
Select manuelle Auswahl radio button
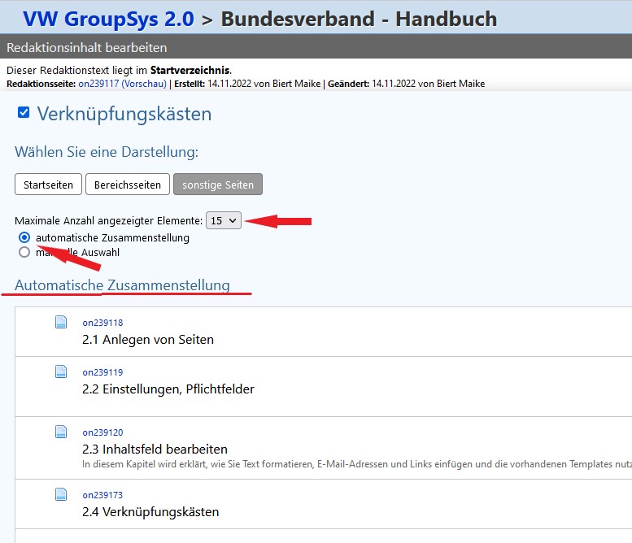(x=24, y=252)
